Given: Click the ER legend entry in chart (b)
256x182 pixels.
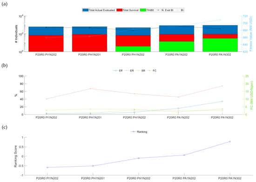Looking at the screenshot, I should point(129,70).
